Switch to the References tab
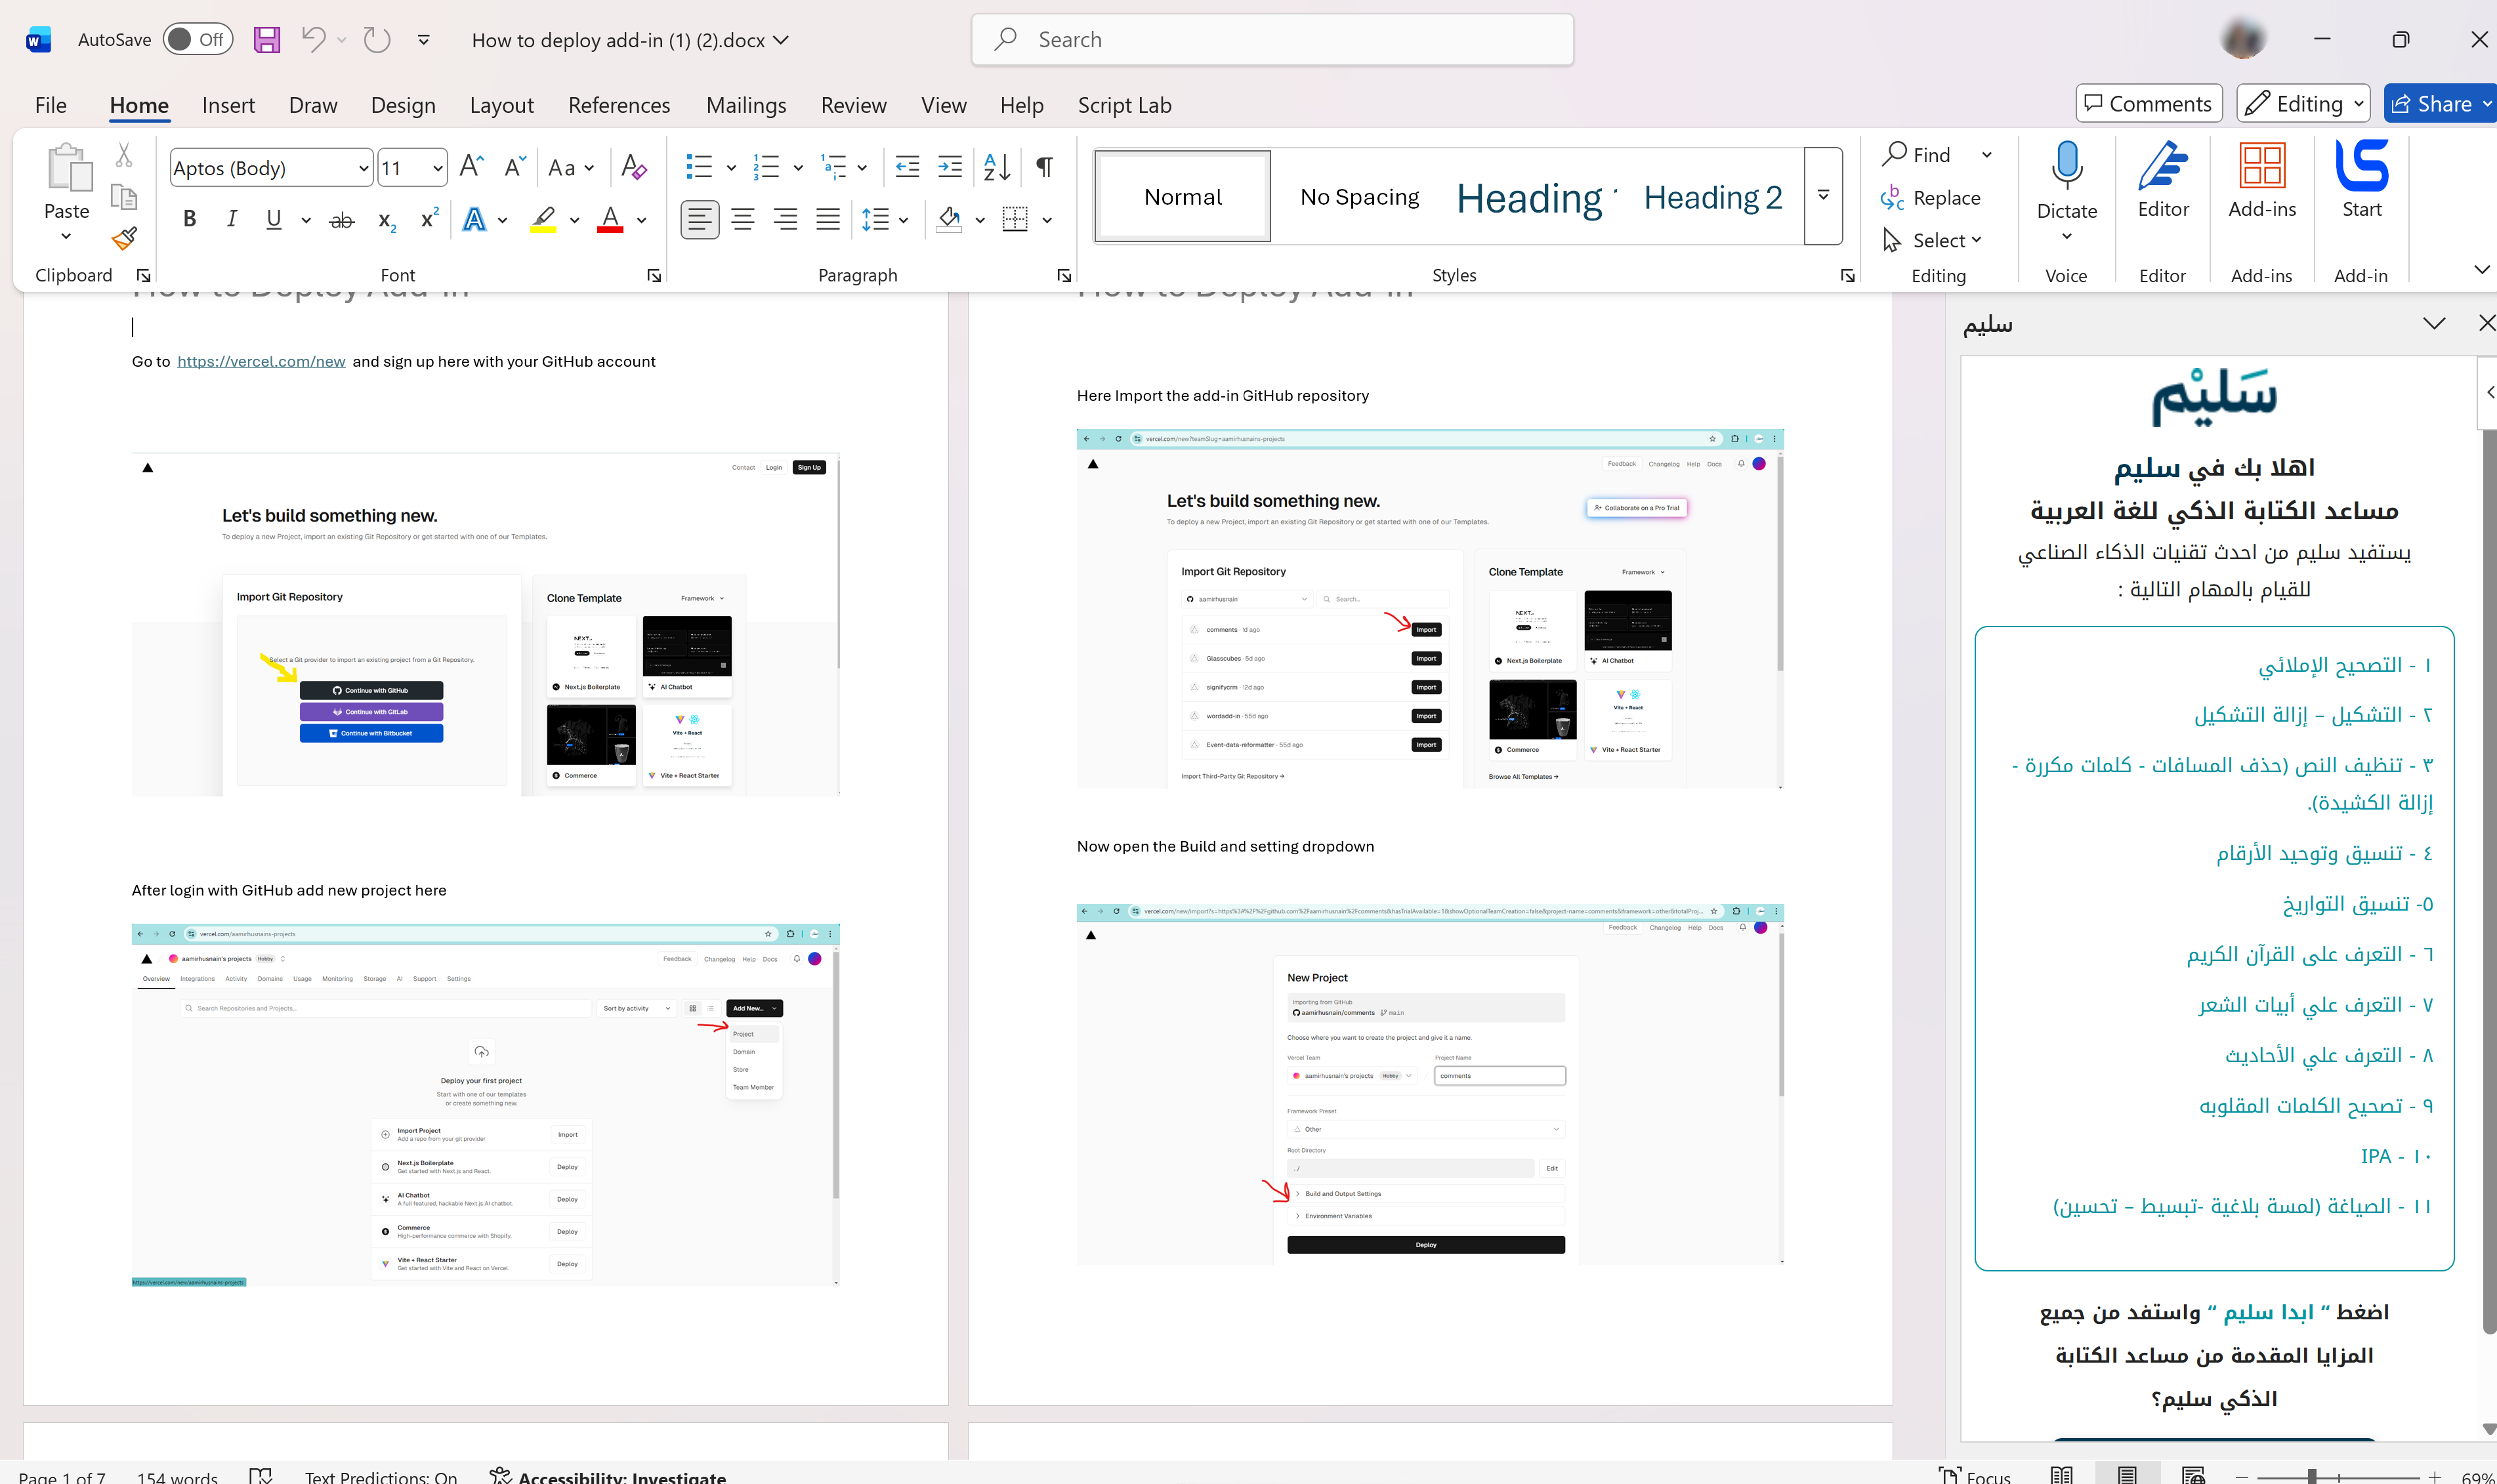 [619, 105]
